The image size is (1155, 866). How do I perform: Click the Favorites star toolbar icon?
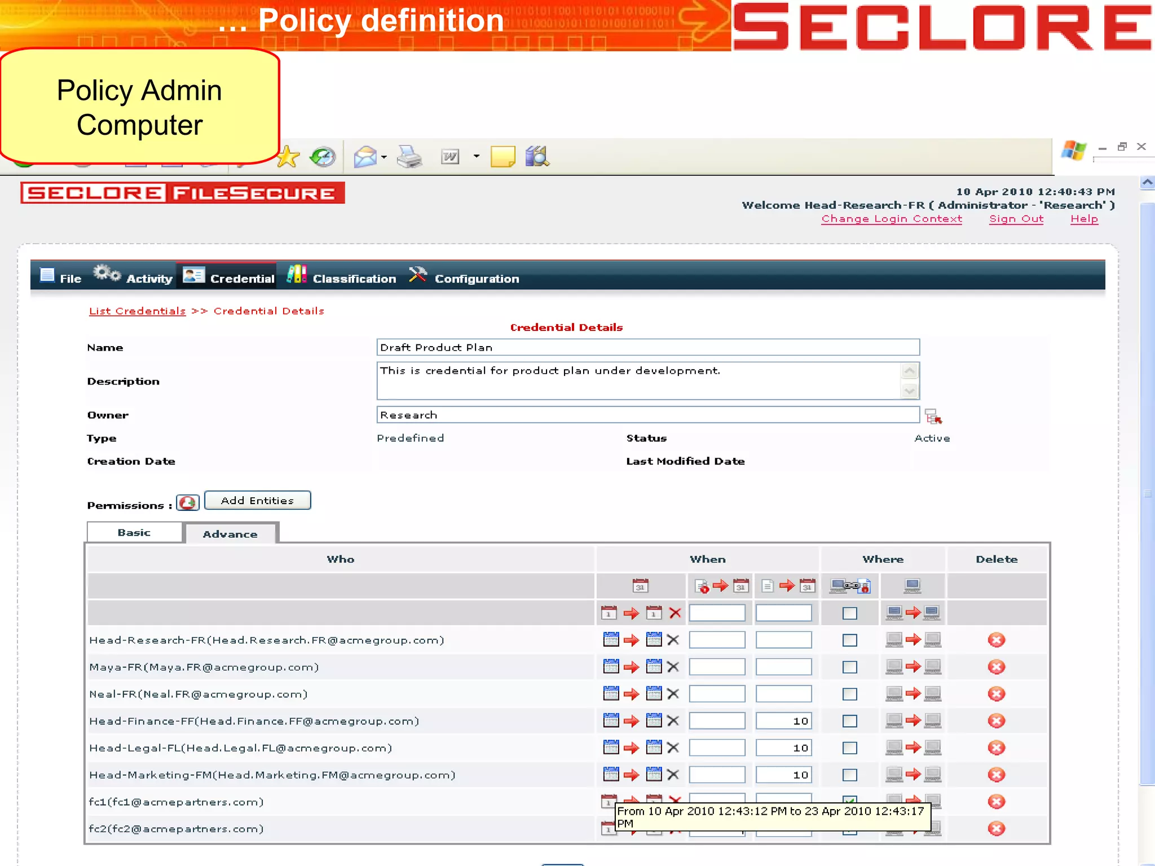[289, 157]
